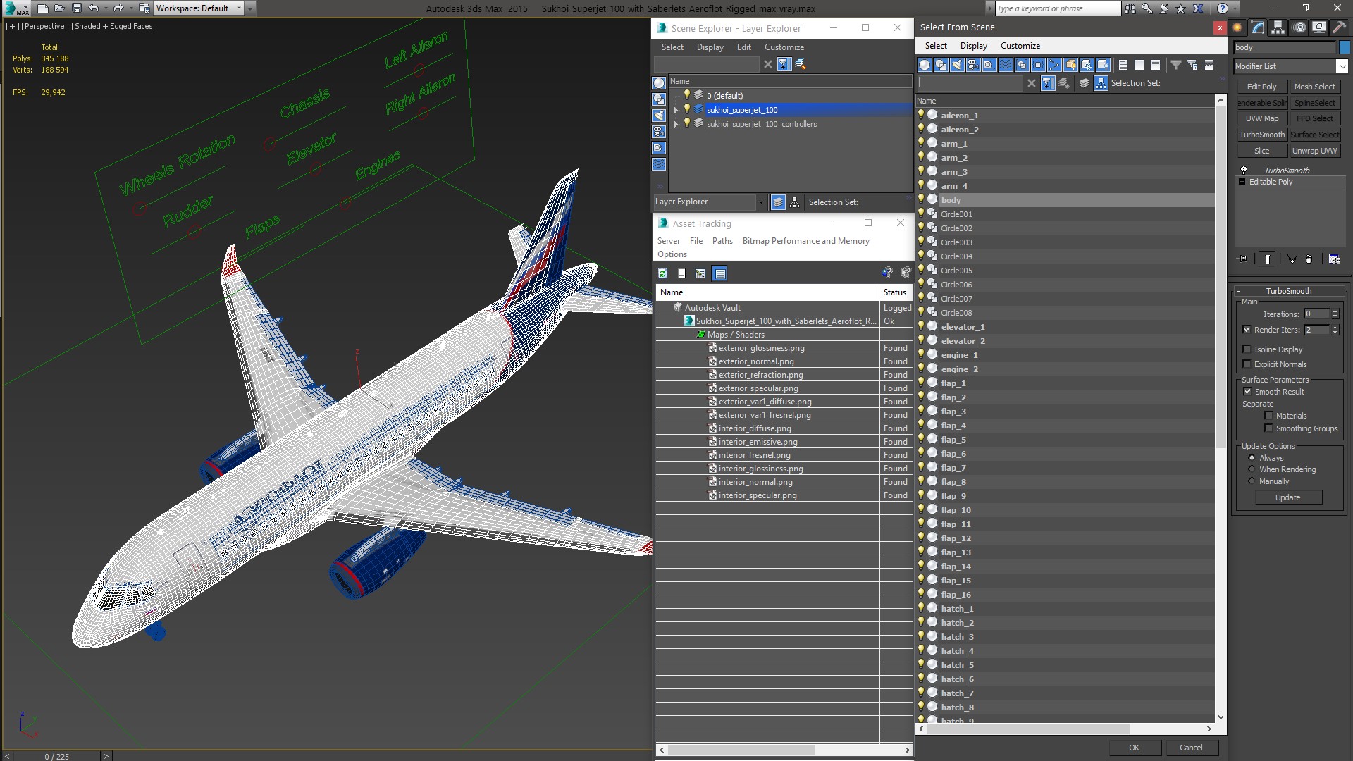This screenshot has height=761, width=1353.
Task: Click Remove Modifier from stack icon
Action: point(1309,259)
